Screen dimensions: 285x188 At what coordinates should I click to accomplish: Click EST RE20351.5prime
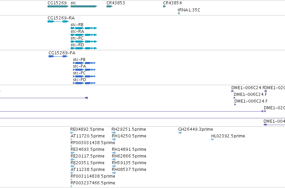(73, 166)
